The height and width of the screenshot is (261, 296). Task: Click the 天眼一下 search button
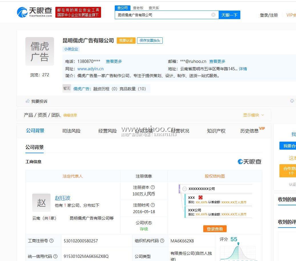(230, 15)
